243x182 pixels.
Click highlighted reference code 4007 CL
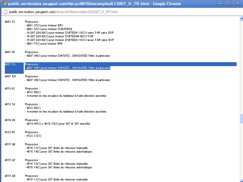pos(10,64)
